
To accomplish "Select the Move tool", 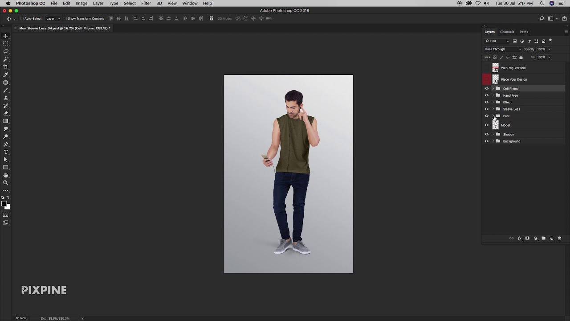I will (x=6, y=36).
